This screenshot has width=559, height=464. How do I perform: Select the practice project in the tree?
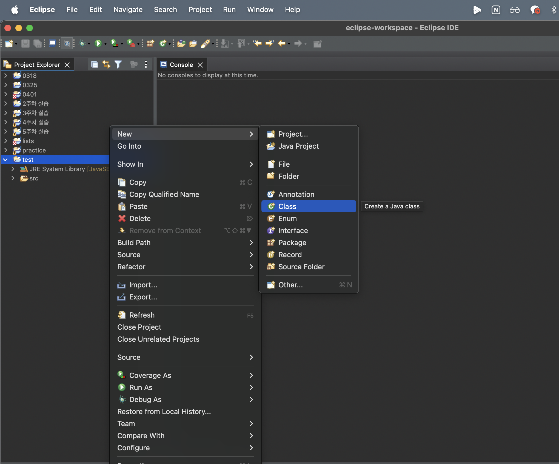point(34,150)
